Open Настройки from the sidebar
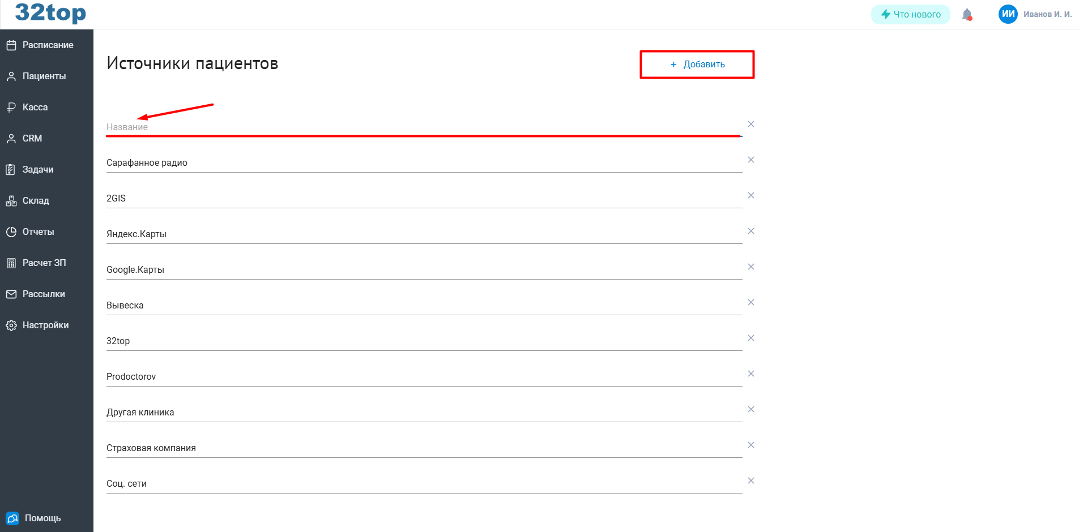 click(x=45, y=325)
